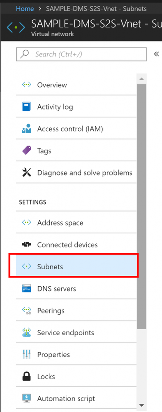This screenshot has height=412, width=162.
Task: Open the Peerings menu entry
Action: click(76, 311)
